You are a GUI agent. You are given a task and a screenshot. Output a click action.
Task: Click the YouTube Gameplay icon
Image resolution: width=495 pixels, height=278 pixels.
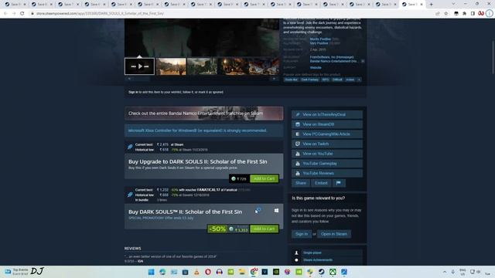297,164
